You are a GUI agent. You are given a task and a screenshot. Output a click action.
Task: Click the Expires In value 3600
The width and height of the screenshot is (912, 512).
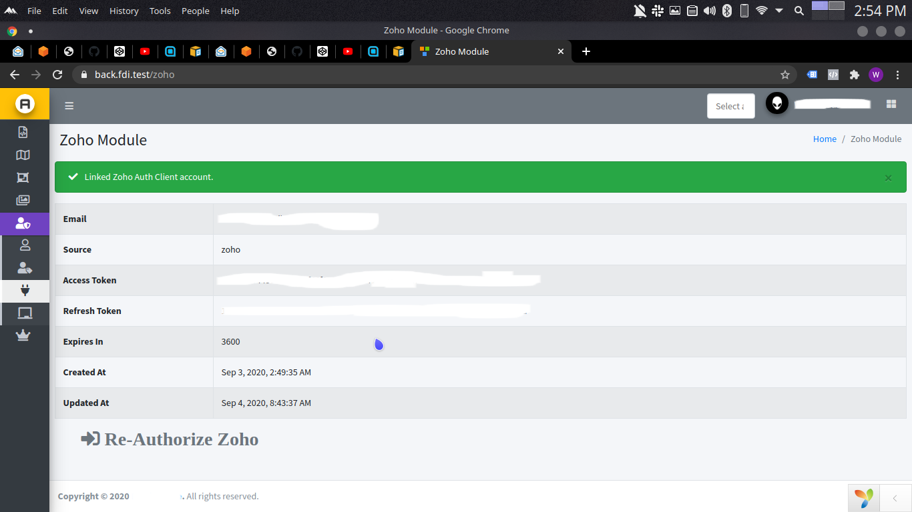coord(230,341)
